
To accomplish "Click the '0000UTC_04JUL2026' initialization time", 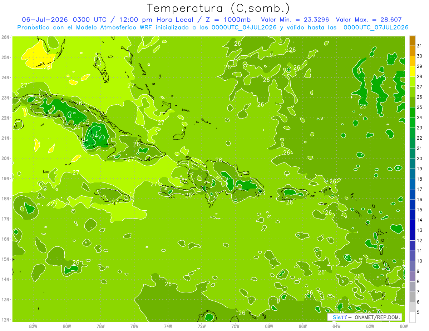I will tap(244, 27).
